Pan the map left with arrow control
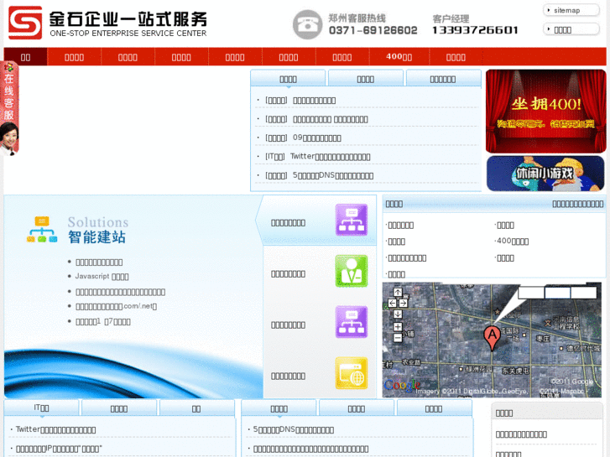 (x=392, y=303)
